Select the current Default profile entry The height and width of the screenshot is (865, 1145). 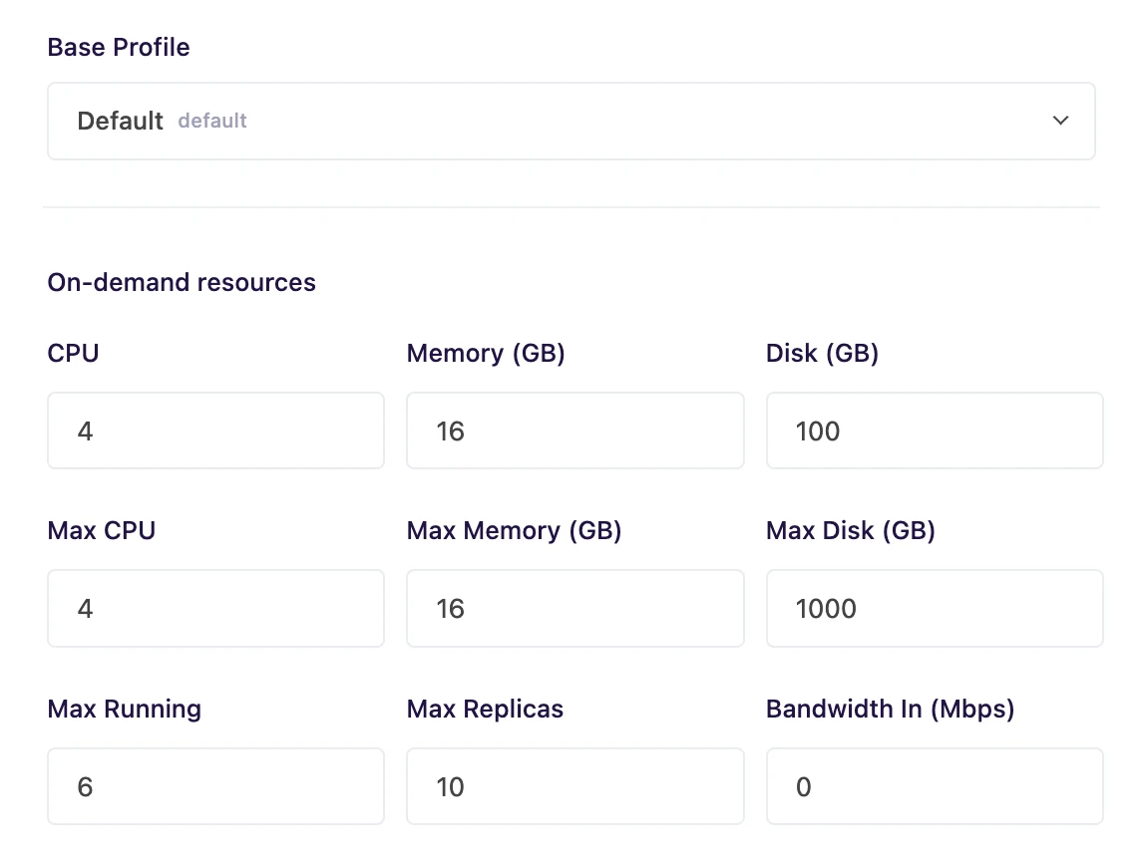pyautogui.click(x=120, y=121)
